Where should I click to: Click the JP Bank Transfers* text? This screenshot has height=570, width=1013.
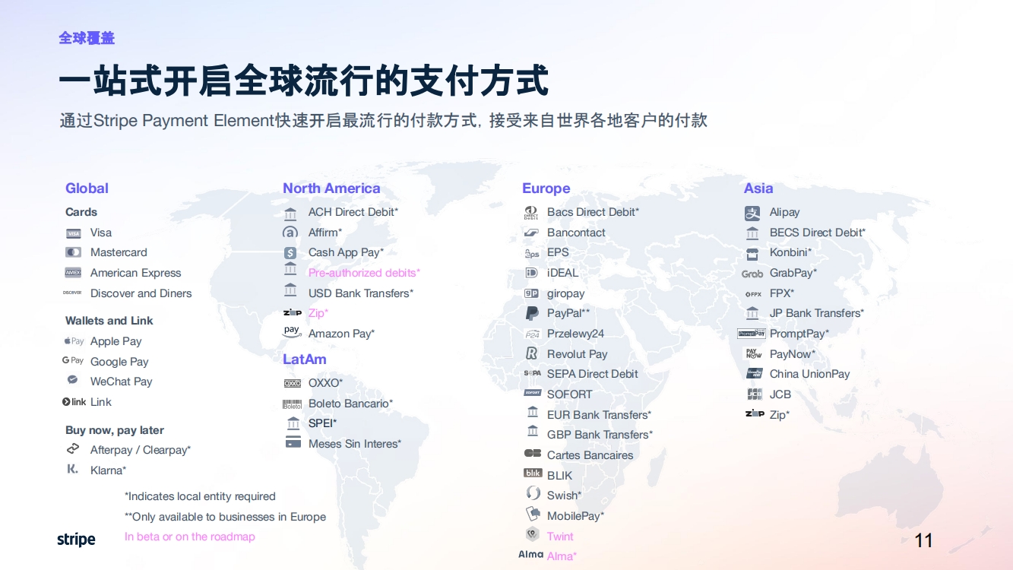tap(817, 313)
